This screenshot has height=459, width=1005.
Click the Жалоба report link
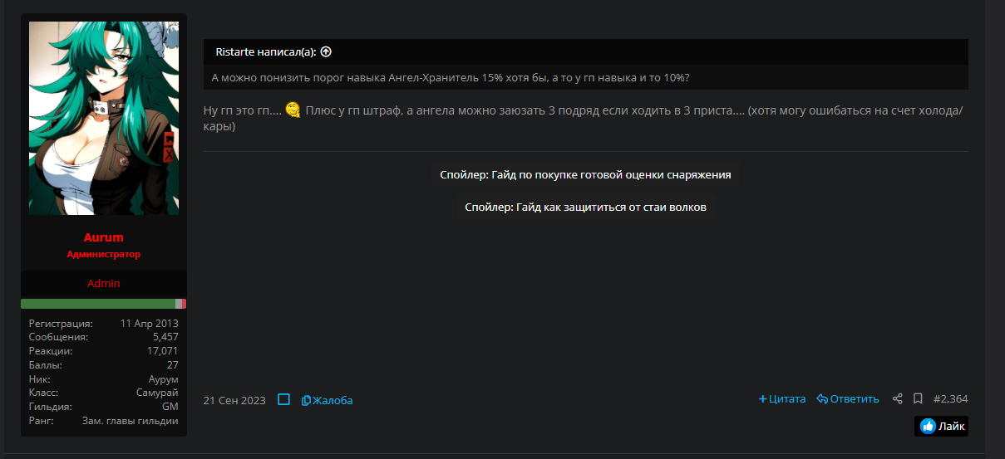328,400
